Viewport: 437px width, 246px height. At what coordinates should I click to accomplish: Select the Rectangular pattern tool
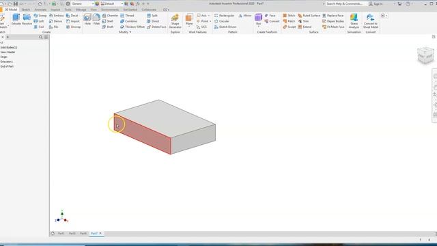[225, 16]
